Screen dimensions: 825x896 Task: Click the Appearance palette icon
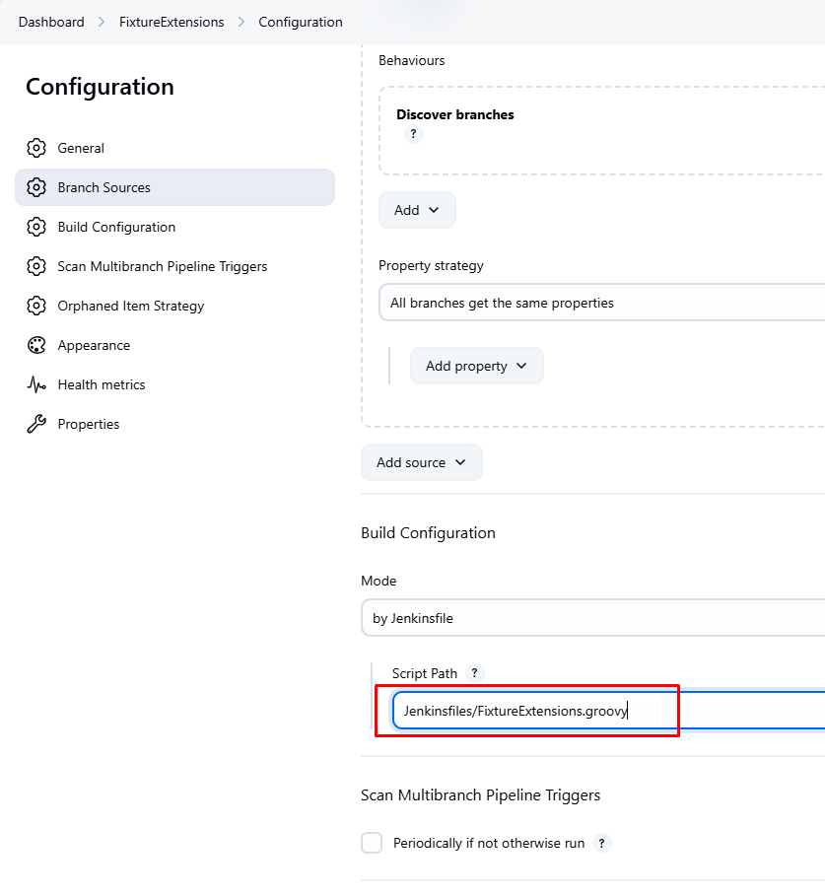[36, 345]
